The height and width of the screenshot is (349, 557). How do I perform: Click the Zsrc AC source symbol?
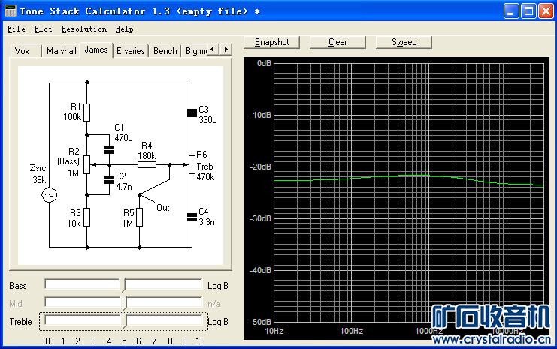[x=50, y=195]
